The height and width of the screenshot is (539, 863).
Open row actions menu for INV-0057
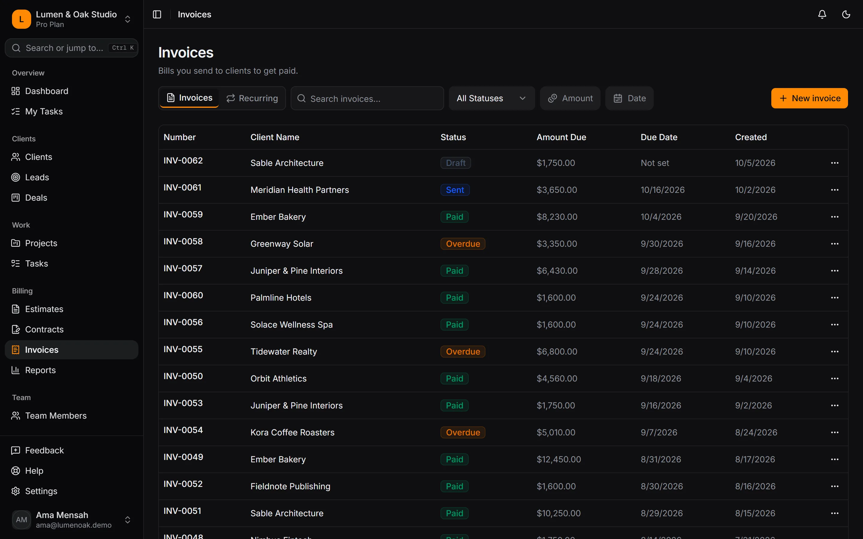tap(835, 271)
